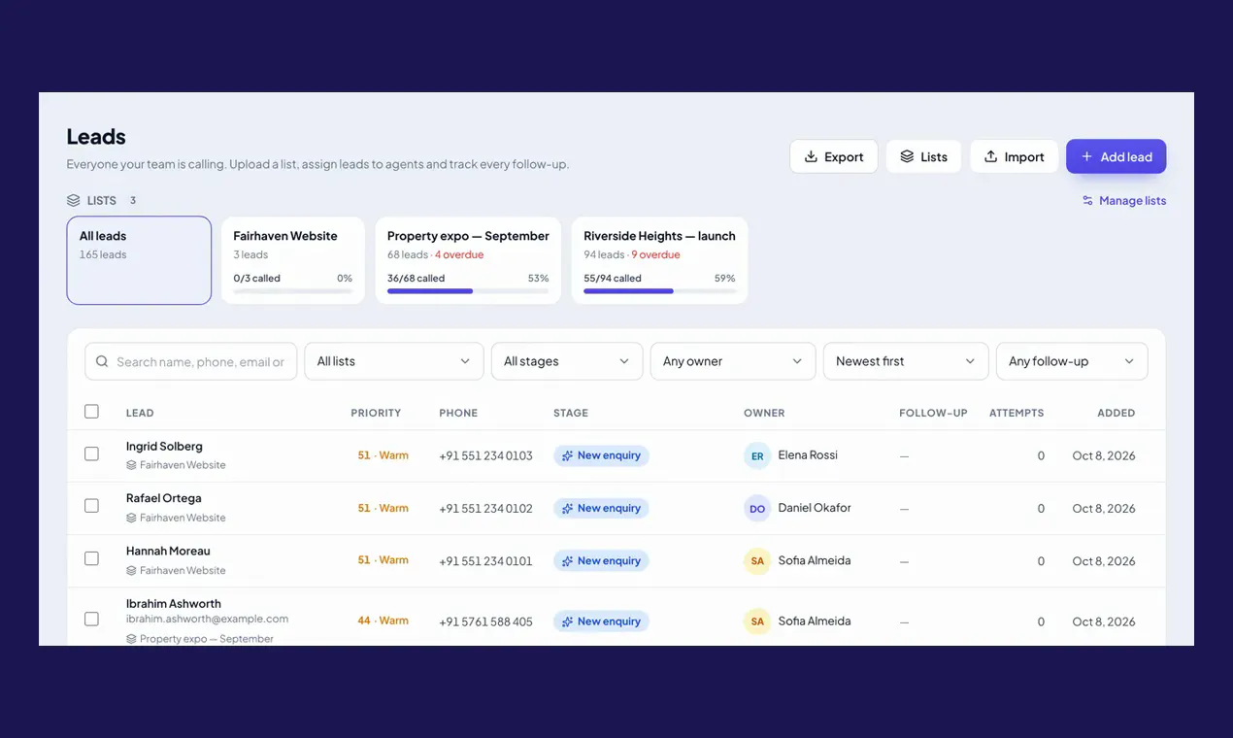This screenshot has width=1233, height=738.
Task: Click the Export download icon
Action: [x=811, y=156]
